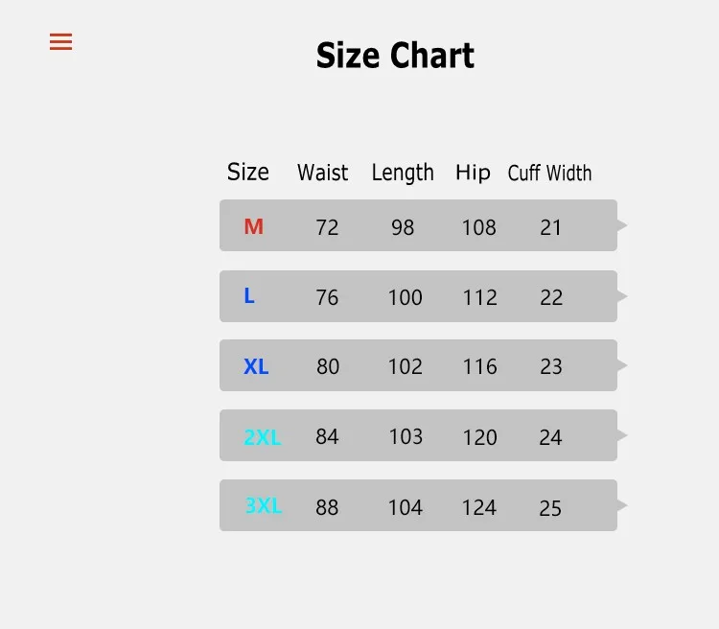Click cuff width value 25 in 3XL row
The image size is (719, 629).
(550, 508)
